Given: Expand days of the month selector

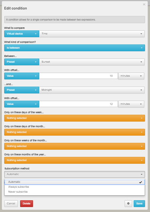Looking at the screenshot, I should point(74,132).
